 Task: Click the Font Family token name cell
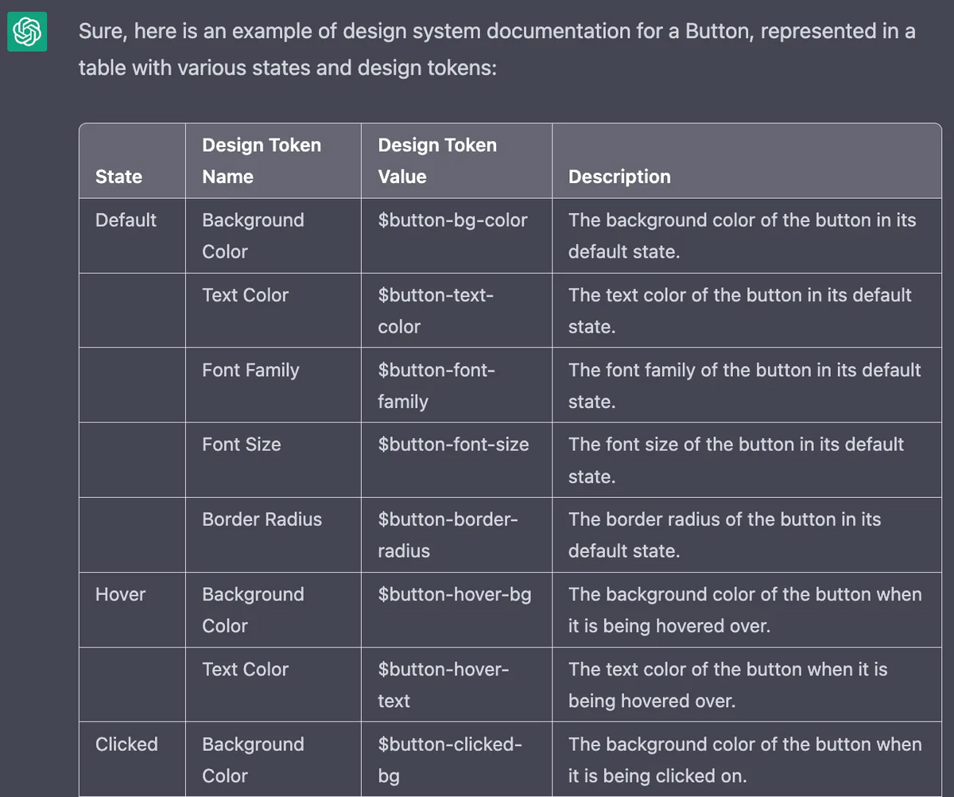pyautogui.click(x=250, y=370)
